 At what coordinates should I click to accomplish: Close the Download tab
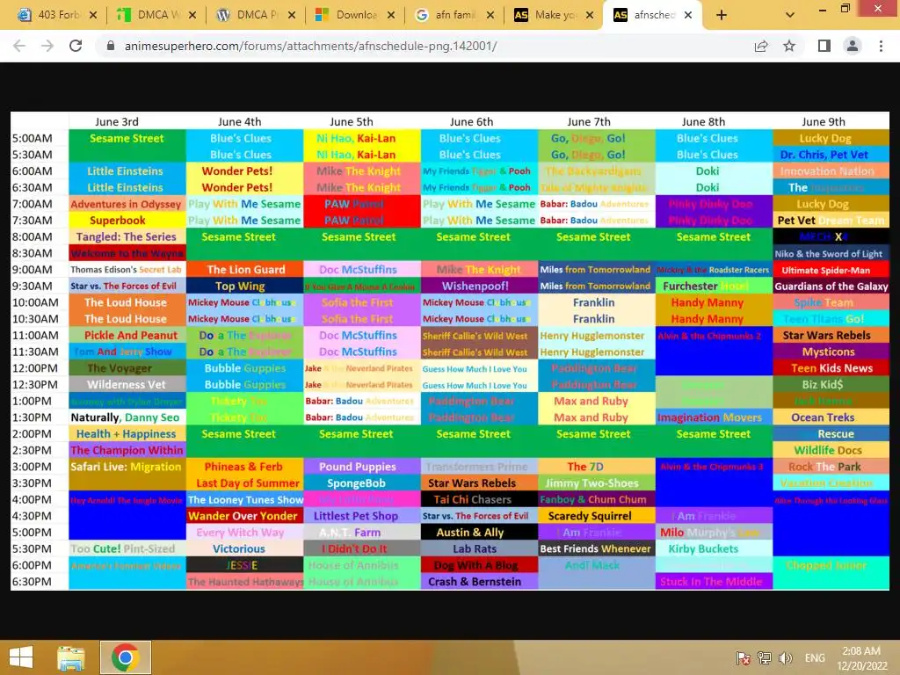pos(391,15)
